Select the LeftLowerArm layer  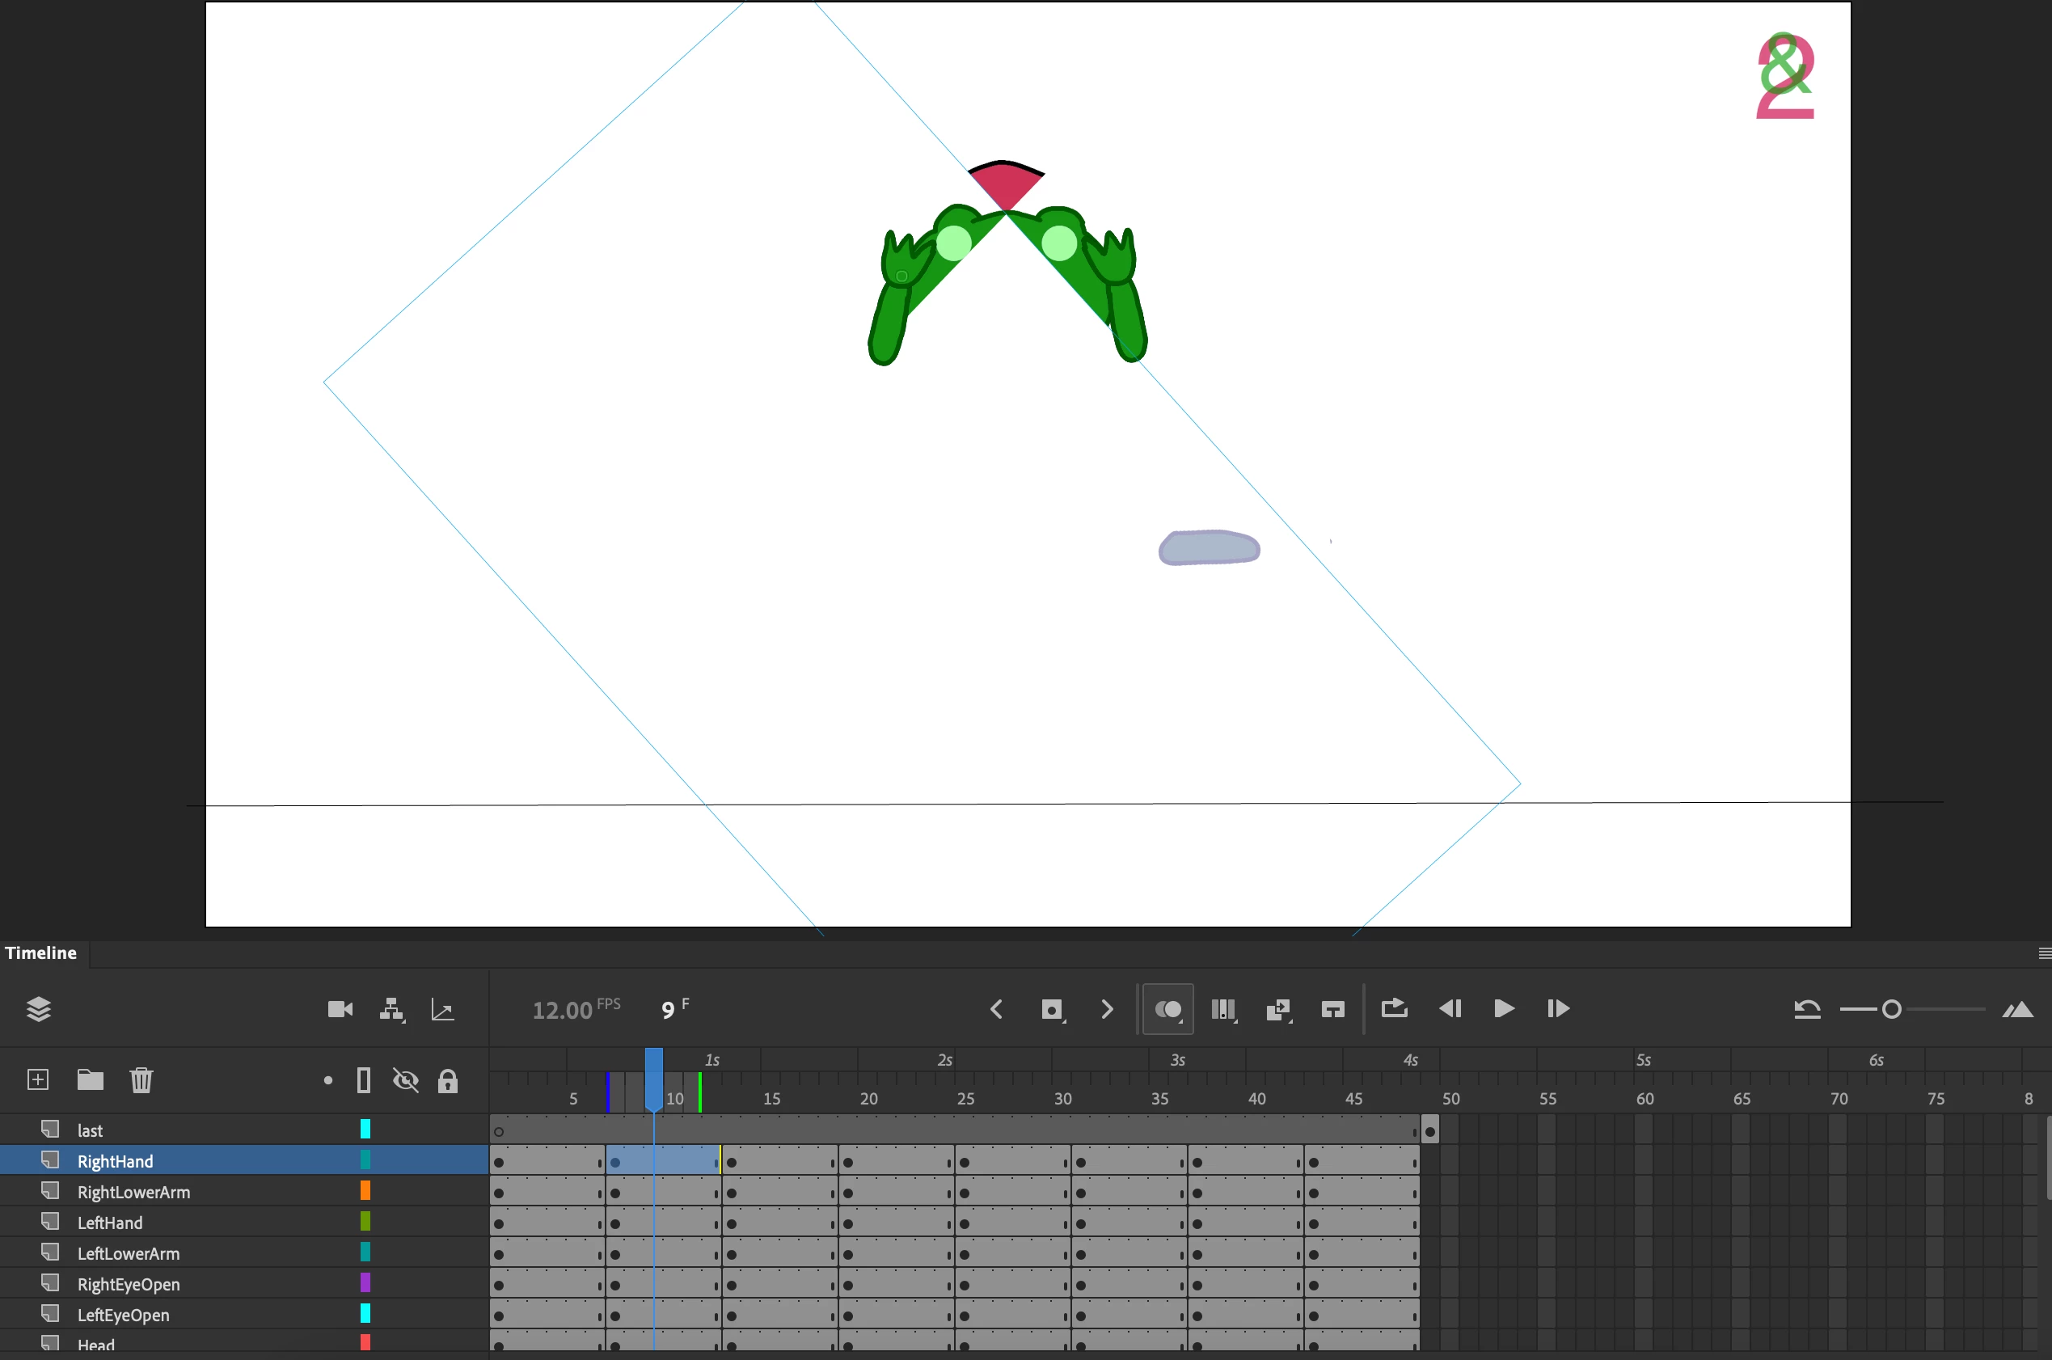pos(129,1253)
